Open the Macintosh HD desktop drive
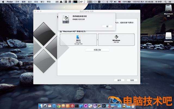174x109 pixels. point(168,11)
